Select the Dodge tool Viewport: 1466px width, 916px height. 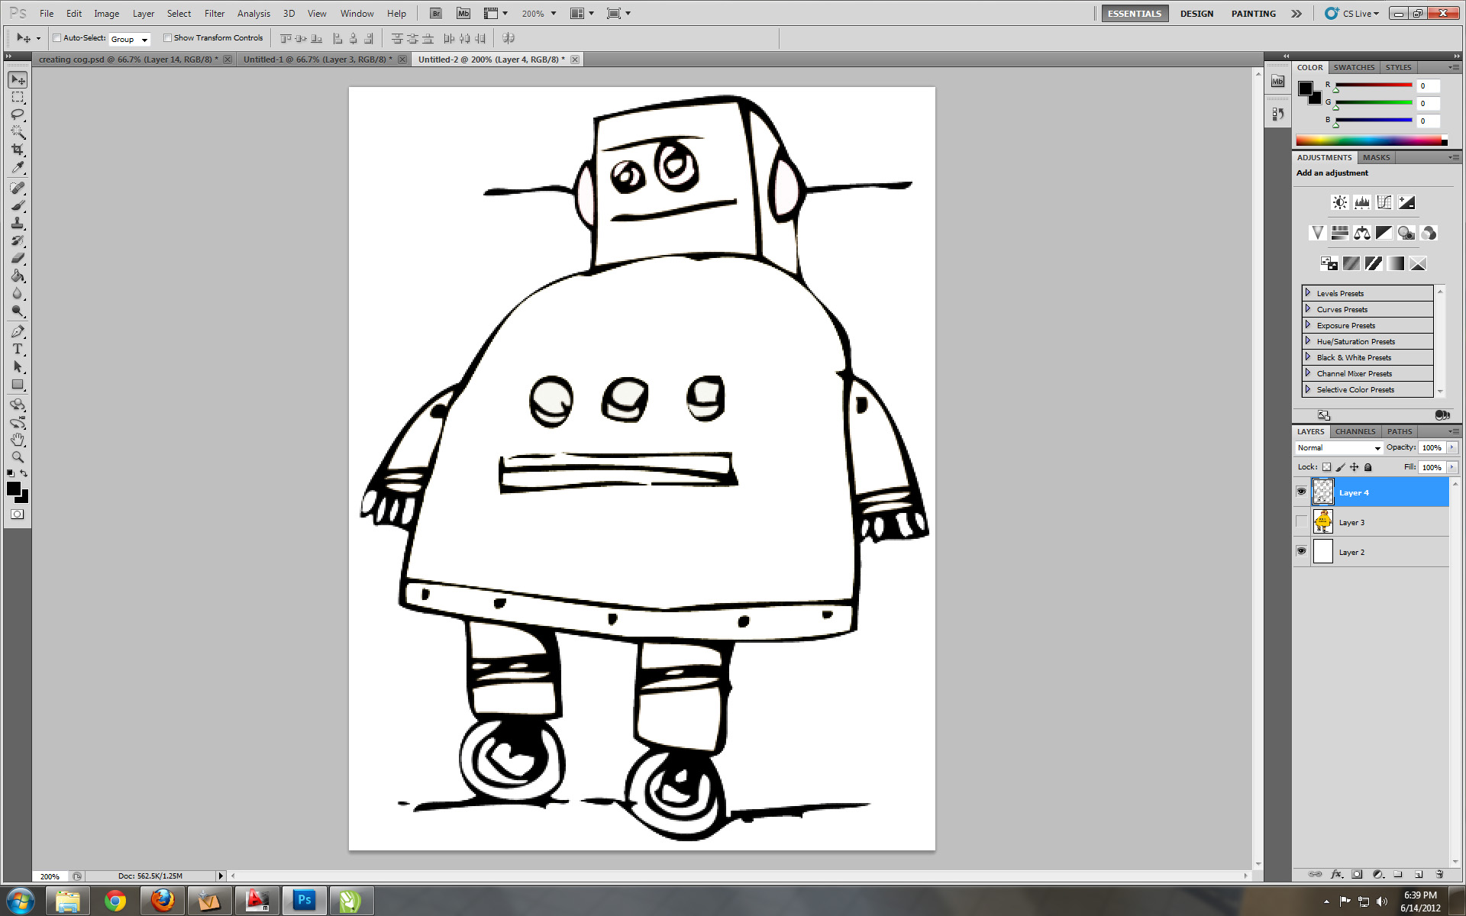[x=18, y=311]
